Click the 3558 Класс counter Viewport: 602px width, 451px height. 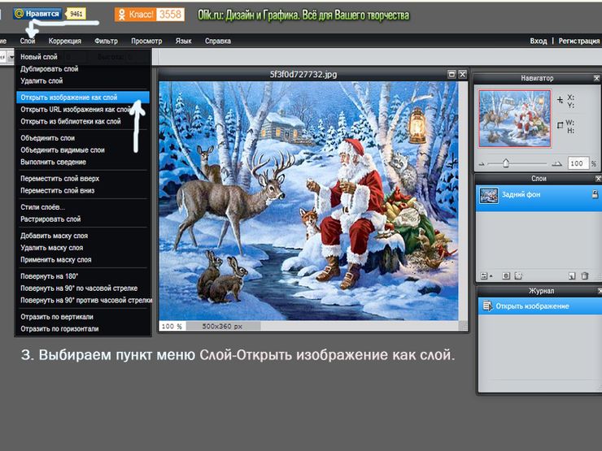[x=170, y=15]
